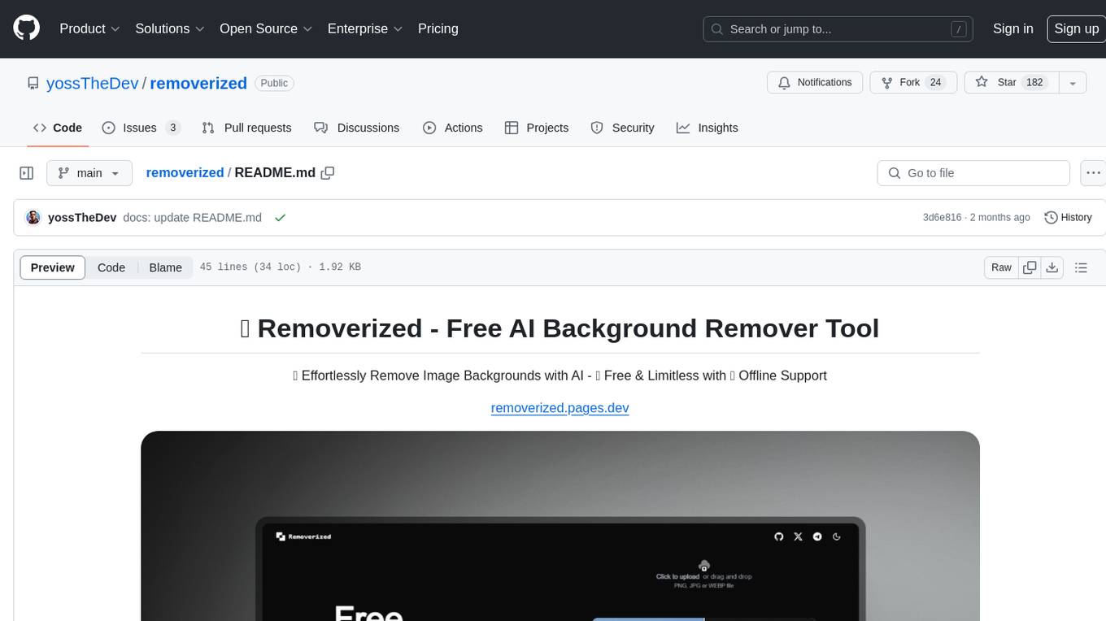Open the Raw file
1106x621 pixels.
(x=1001, y=267)
